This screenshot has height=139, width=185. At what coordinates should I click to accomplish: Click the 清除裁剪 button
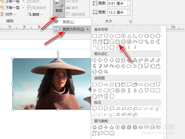tap(75, 14)
